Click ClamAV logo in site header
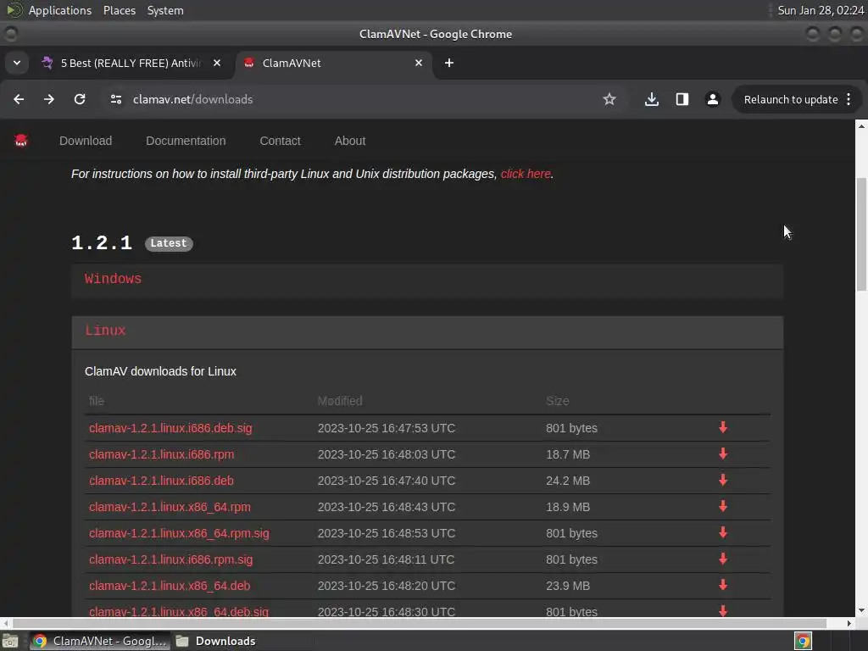This screenshot has width=868, height=651. click(21, 141)
